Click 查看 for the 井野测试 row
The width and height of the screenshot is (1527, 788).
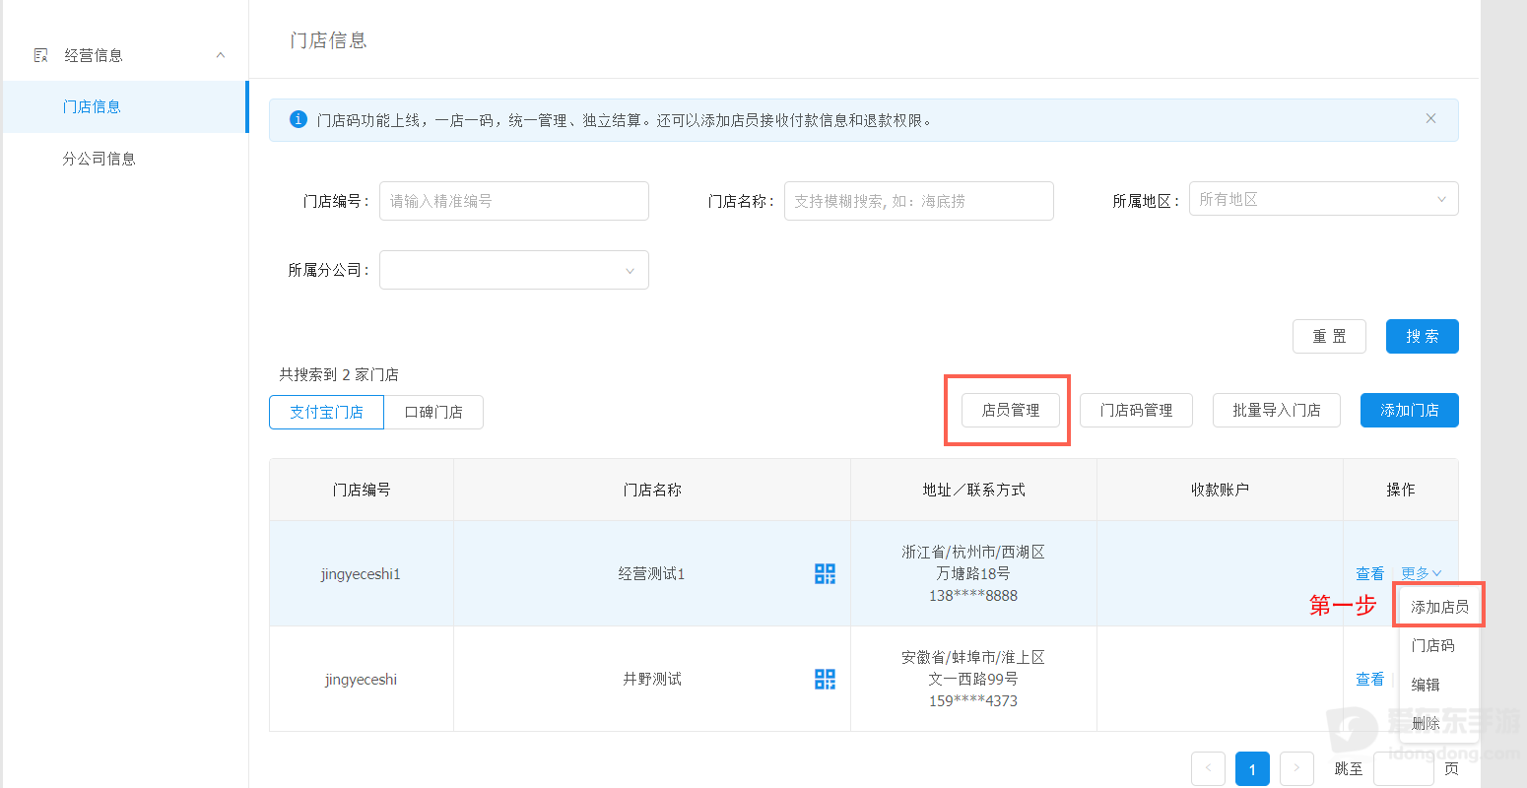click(1370, 679)
